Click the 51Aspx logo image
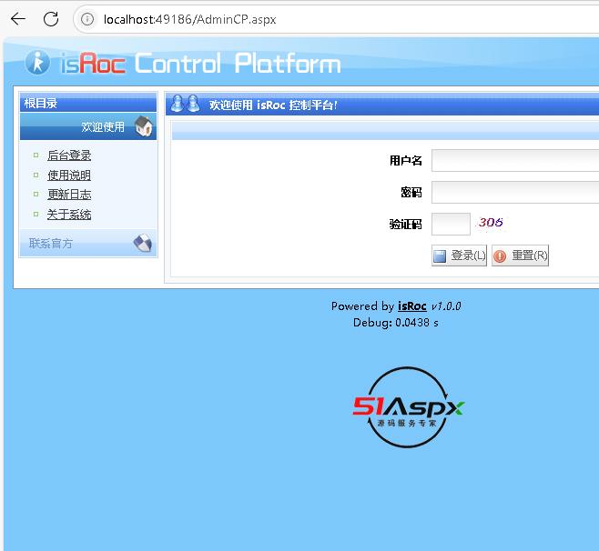599x551 pixels. coord(408,407)
